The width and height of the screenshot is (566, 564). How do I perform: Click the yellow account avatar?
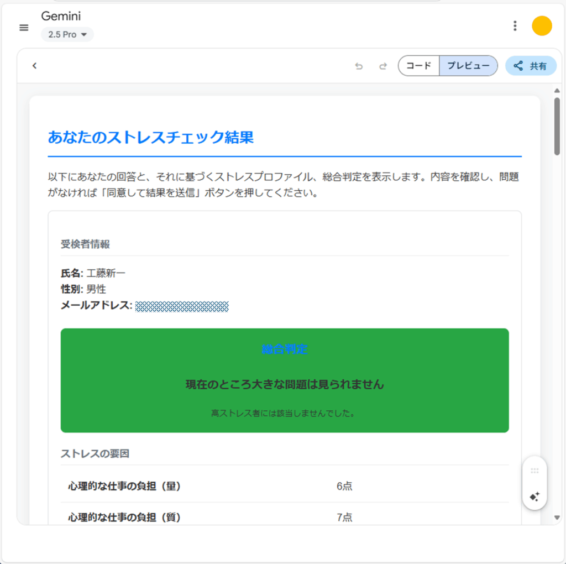click(542, 25)
